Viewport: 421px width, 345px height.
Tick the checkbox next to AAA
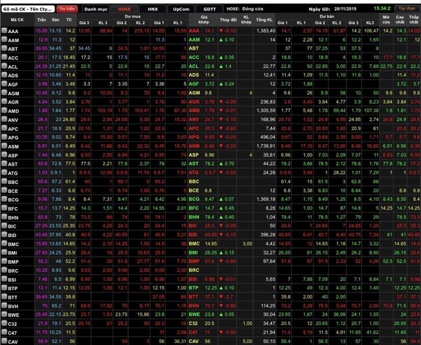tap(4, 31)
